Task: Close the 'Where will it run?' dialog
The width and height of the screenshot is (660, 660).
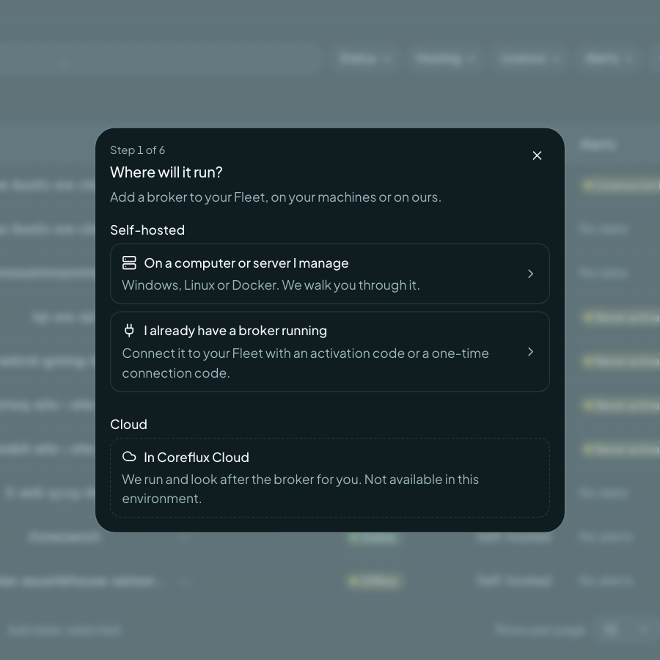Action: [x=537, y=155]
